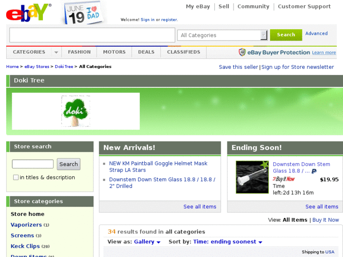343x257 pixels.
Task: Open Customer Support
Action: (x=304, y=7)
